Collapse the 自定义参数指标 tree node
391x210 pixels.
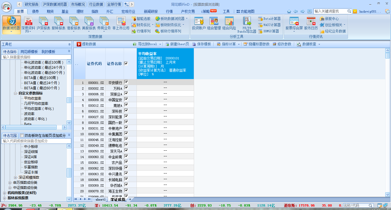pyautogui.click(x=15, y=93)
